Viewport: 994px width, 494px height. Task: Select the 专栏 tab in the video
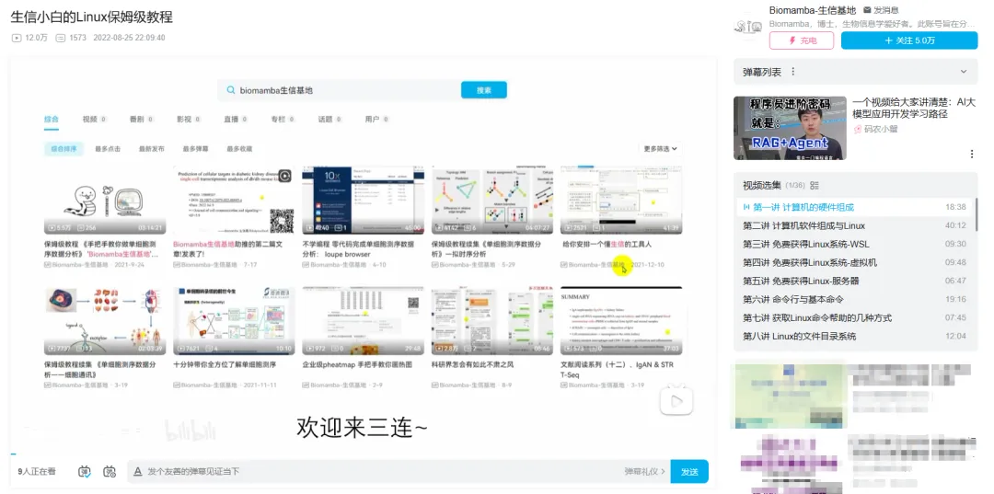[x=283, y=119]
